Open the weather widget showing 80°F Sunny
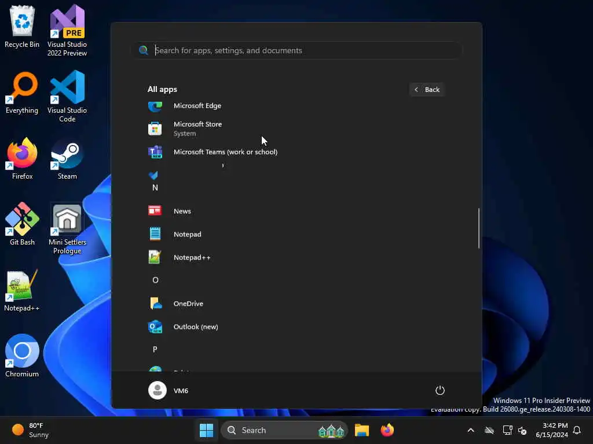Viewport: 593px width, 444px height. 30,430
